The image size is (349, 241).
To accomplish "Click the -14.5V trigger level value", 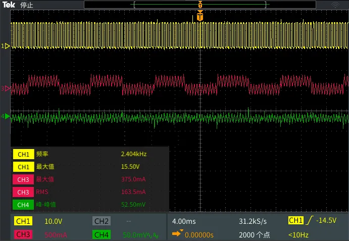I will click(x=326, y=220).
